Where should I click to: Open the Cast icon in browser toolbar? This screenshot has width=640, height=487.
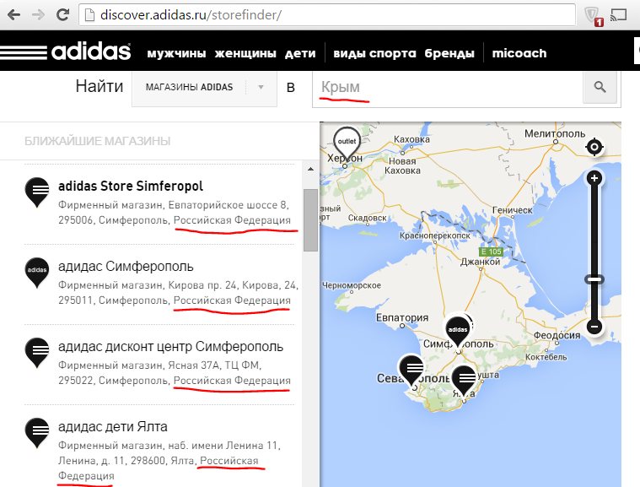click(x=619, y=14)
